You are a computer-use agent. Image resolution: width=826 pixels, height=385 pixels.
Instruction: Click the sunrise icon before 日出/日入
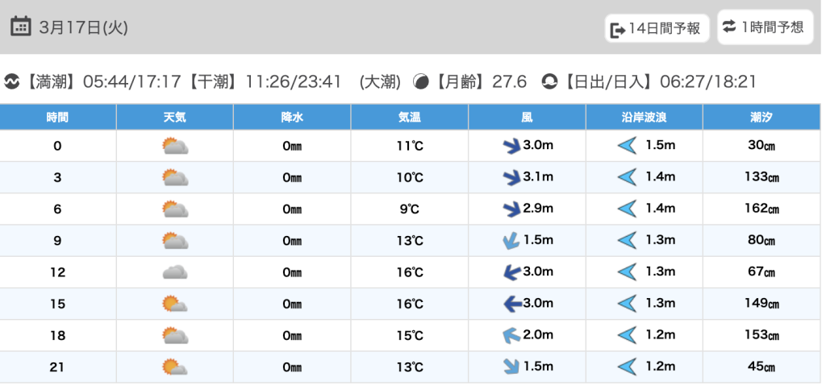[549, 81]
